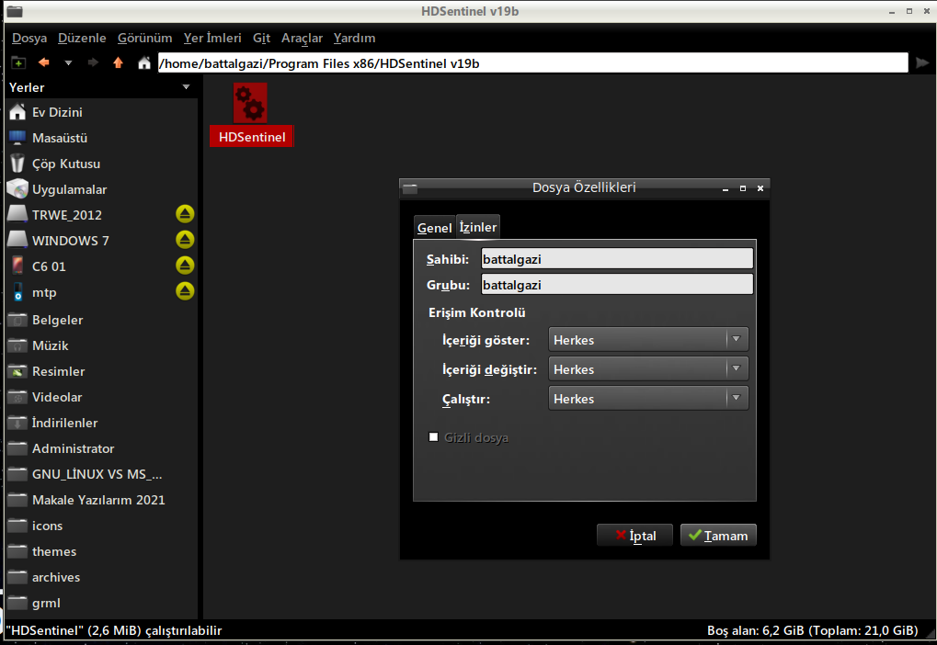
Task: Cancel with the İptal button
Action: [634, 535]
